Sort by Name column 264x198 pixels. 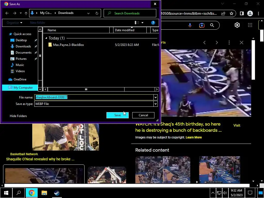coord(76,30)
